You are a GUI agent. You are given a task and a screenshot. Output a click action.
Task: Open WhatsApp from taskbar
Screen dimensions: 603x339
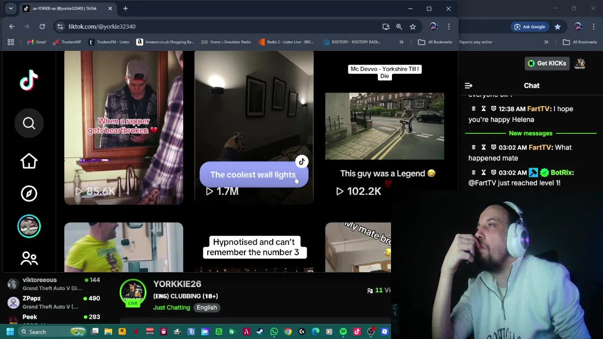(274, 331)
